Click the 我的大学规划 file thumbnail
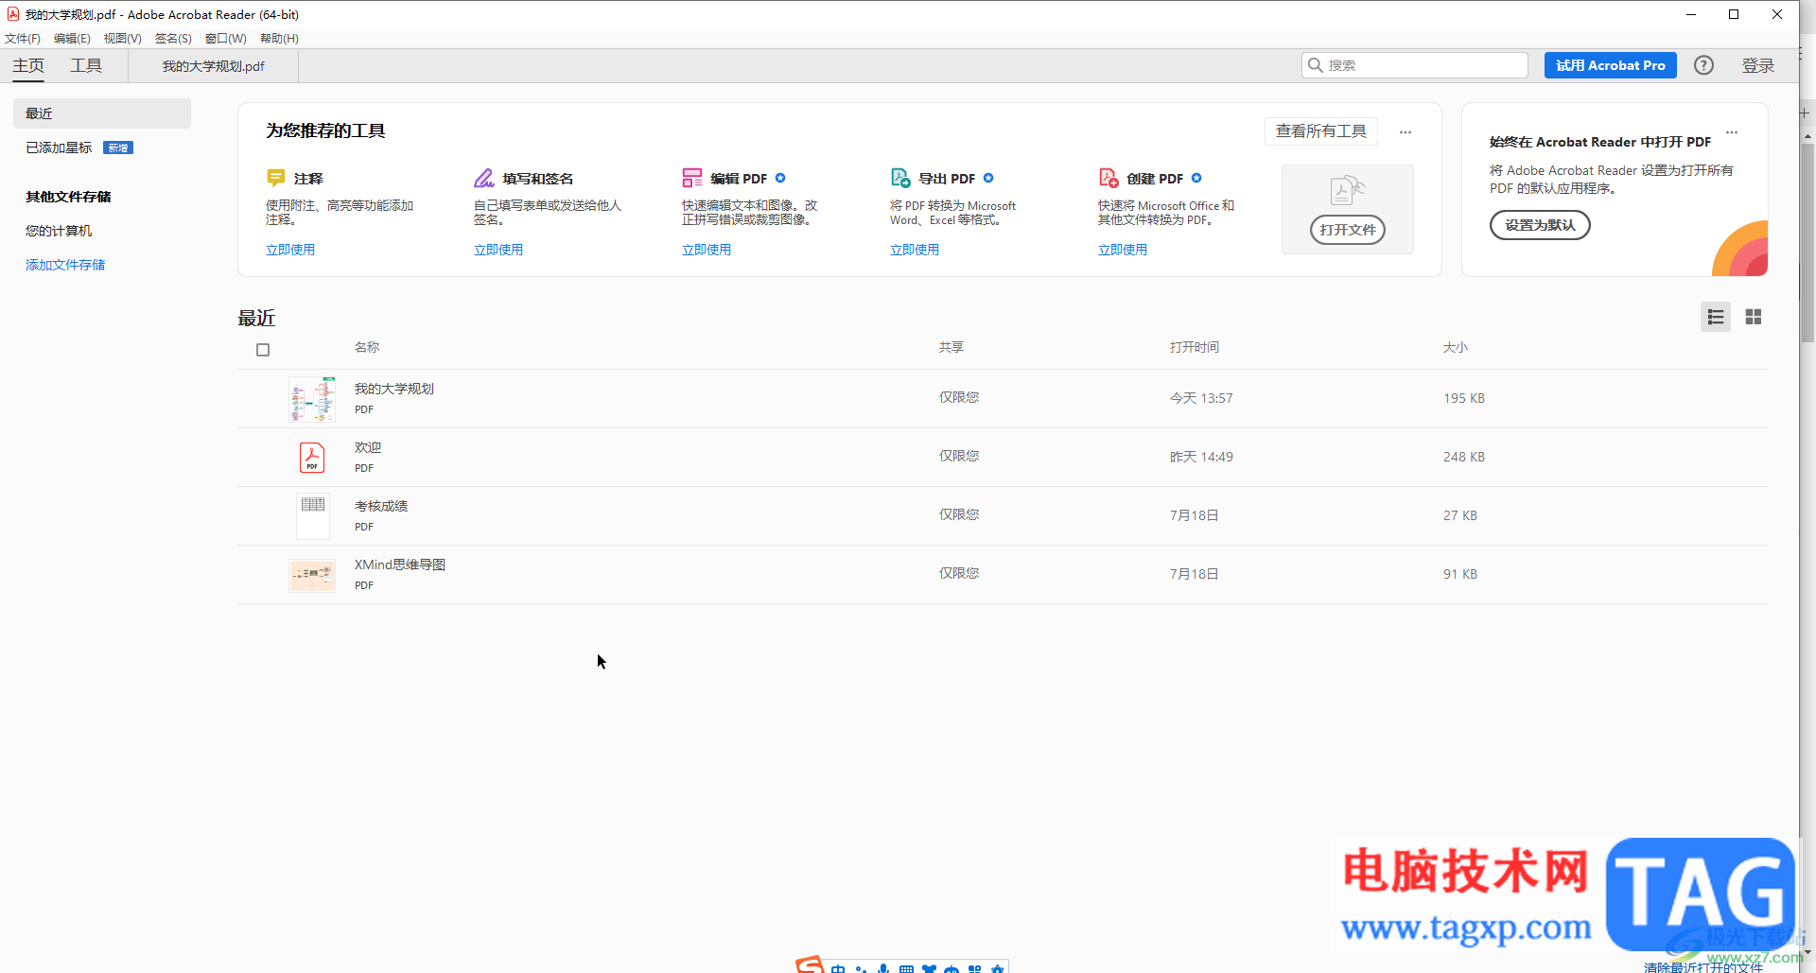 [x=312, y=399]
